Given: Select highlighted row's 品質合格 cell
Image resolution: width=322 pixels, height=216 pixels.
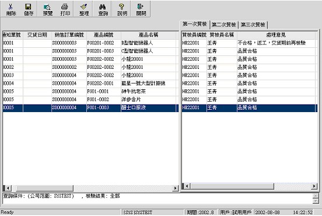Looking at the screenshot, I should point(276,107).
